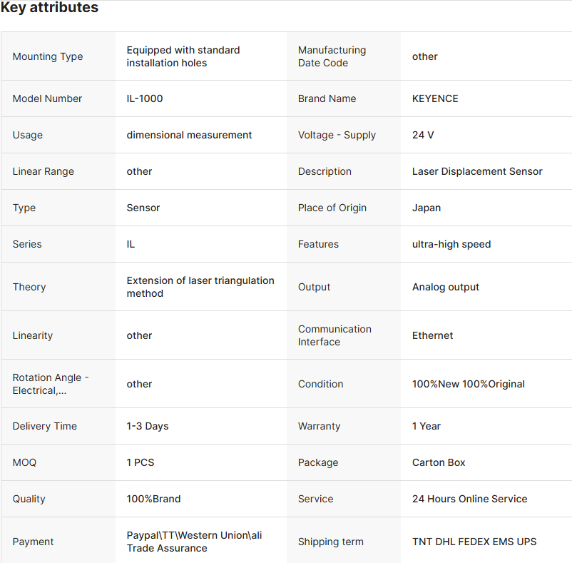Select the 100%New 100%Original condition value

[468, 384]
